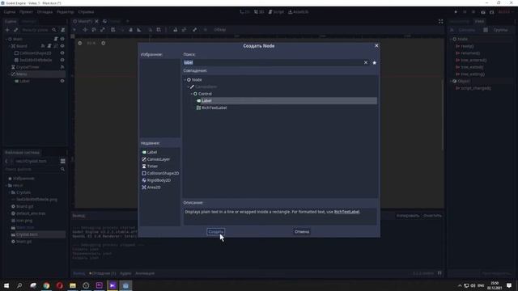Open Crystal.tscn in the FileSystem dock

(x=27, y=234)
